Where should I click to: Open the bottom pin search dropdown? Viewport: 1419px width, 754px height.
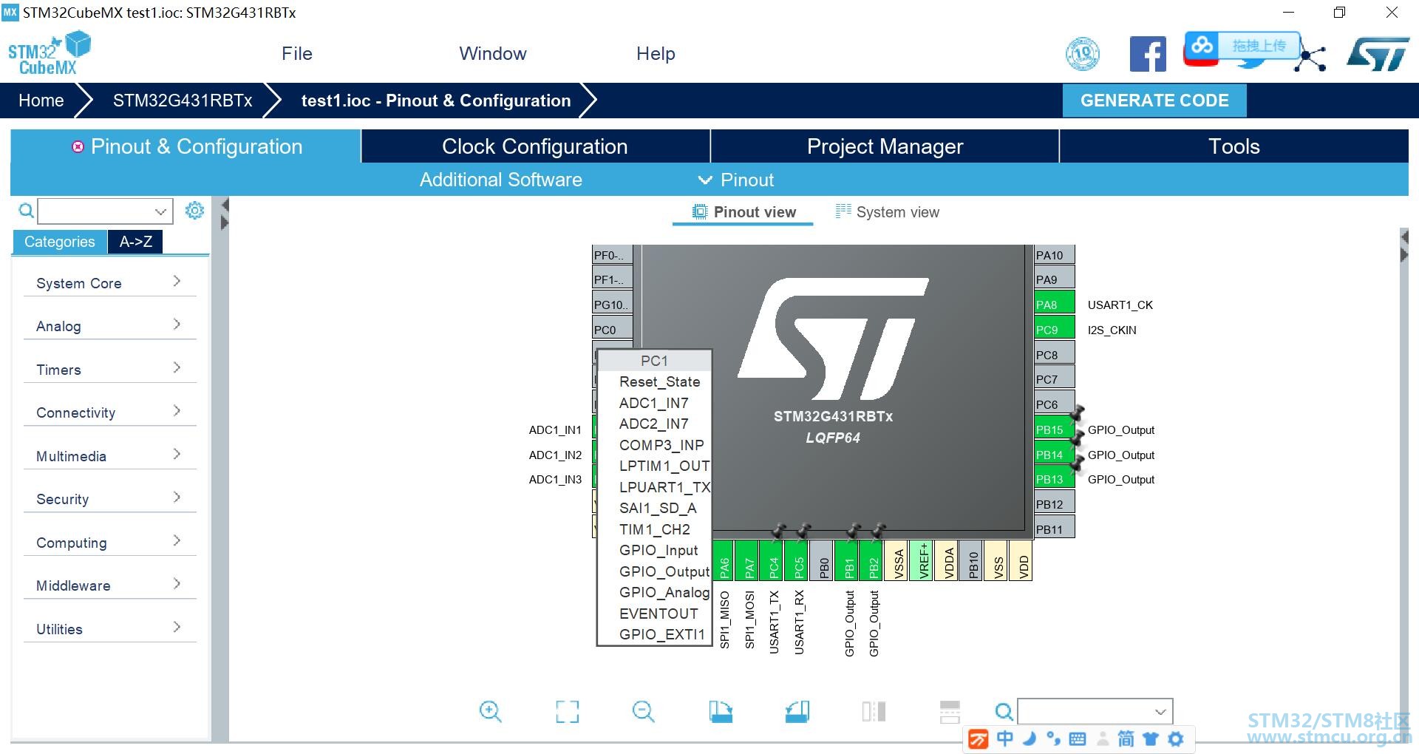tap(1160, 712)
